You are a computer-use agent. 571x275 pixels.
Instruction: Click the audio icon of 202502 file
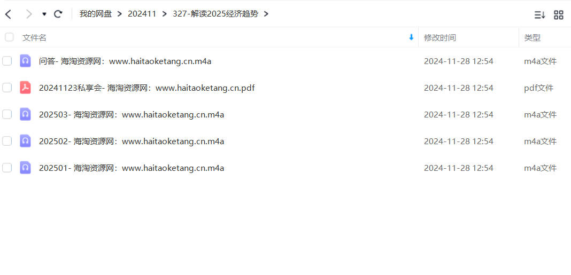coord(25,141)
